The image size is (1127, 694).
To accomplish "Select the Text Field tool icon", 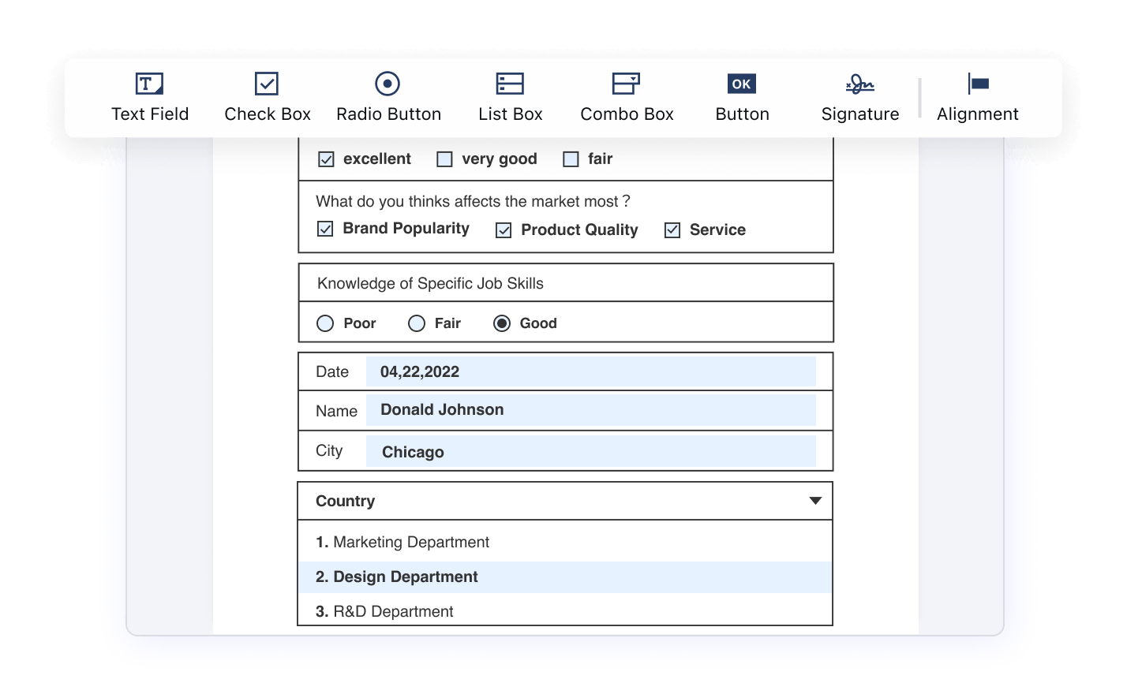I will (x=149, y=84).
